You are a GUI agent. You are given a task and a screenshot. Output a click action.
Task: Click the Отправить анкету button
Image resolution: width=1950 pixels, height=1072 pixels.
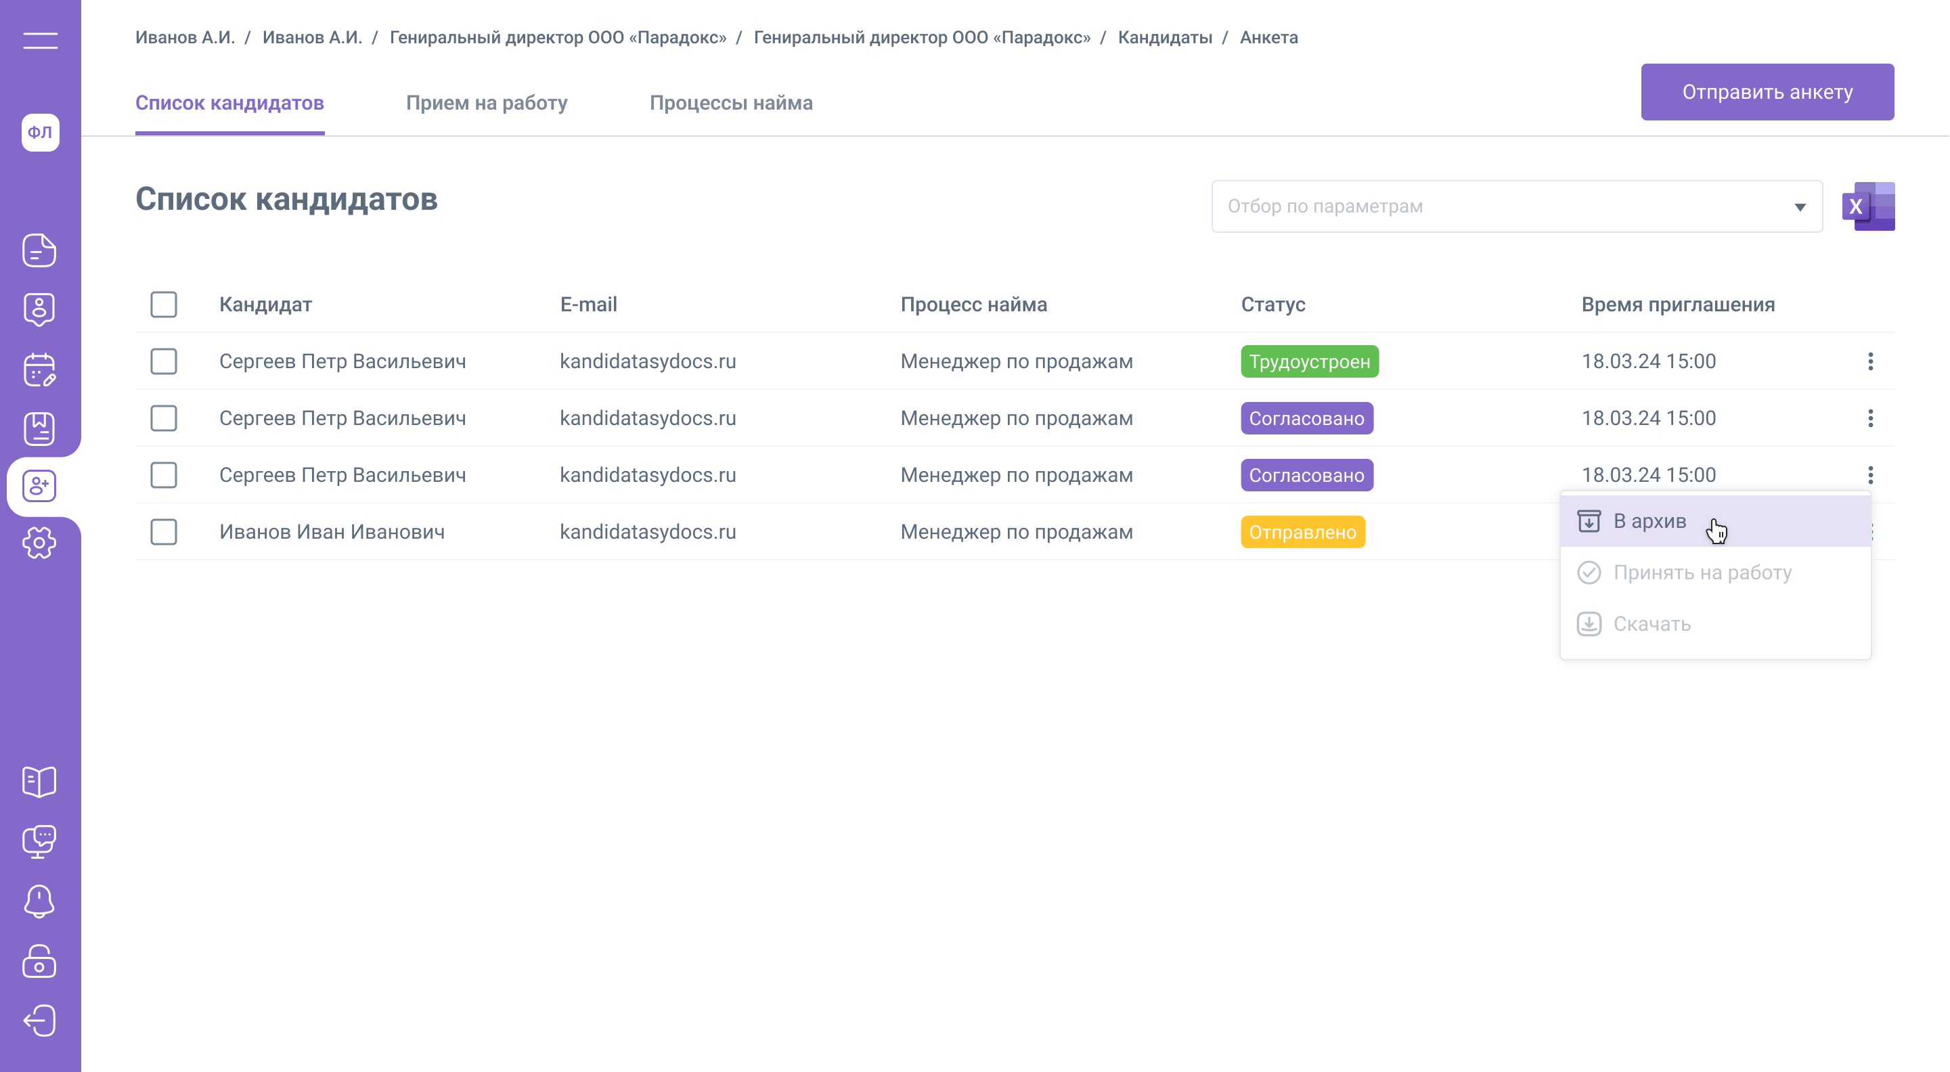coord(1767,92)
